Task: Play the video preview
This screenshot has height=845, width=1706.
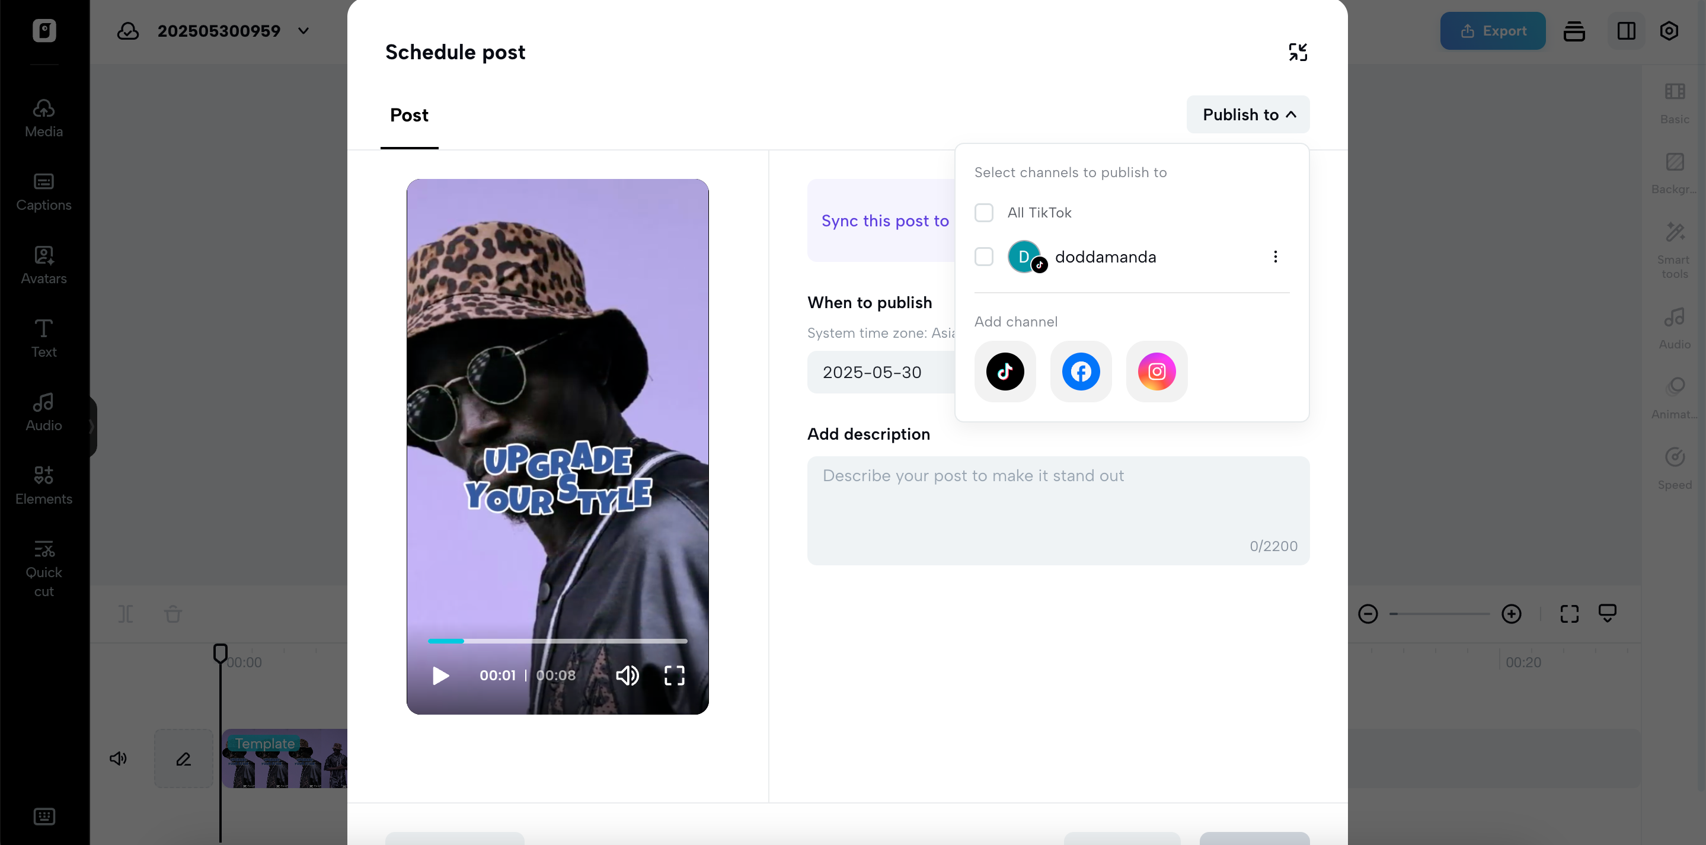Action: pyautogui.click(x=440, y=676)
